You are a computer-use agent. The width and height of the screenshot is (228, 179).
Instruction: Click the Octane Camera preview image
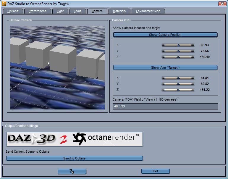[x=57, y=67]
